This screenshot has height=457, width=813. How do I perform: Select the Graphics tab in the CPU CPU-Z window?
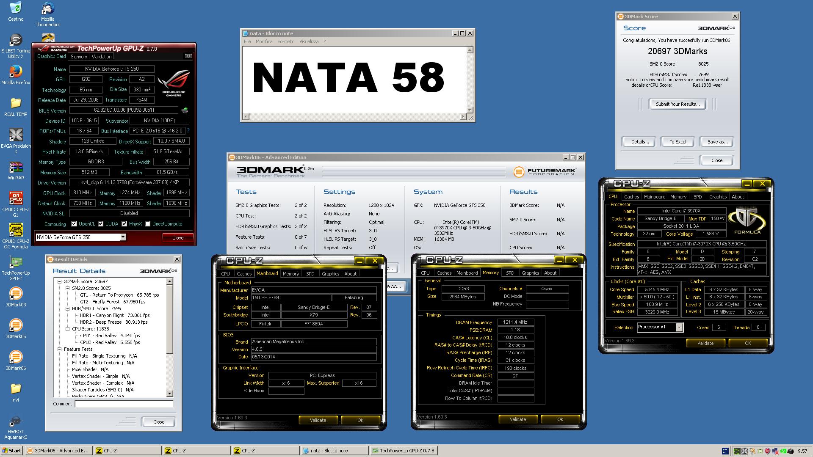click(718, 197)
